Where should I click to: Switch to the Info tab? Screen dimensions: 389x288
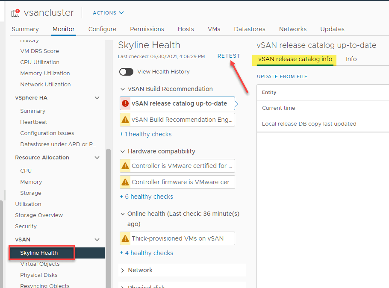(x=351, y=59)
